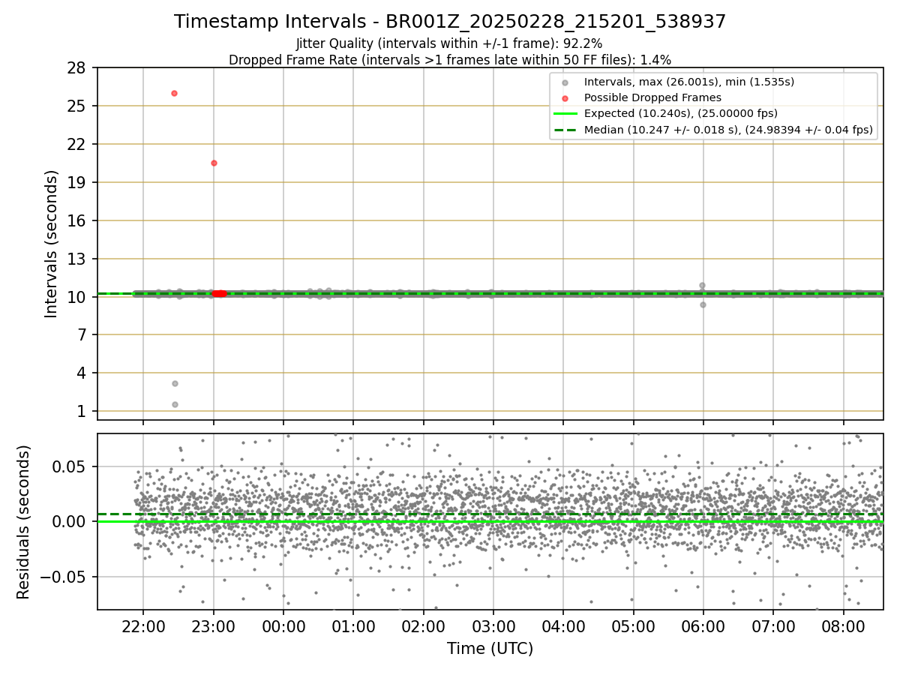Click the red dropped-frame point near 26 seconds
The width and height of the screenshot is (900, 675).
pyautogui.click(x=174, y=93)
